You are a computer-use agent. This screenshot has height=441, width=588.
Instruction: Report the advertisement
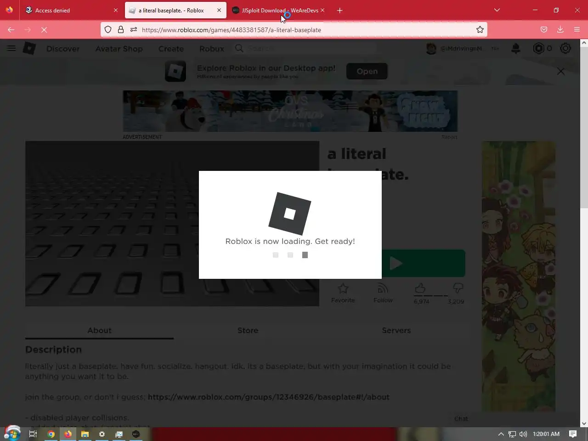click(x=449, y=137)
